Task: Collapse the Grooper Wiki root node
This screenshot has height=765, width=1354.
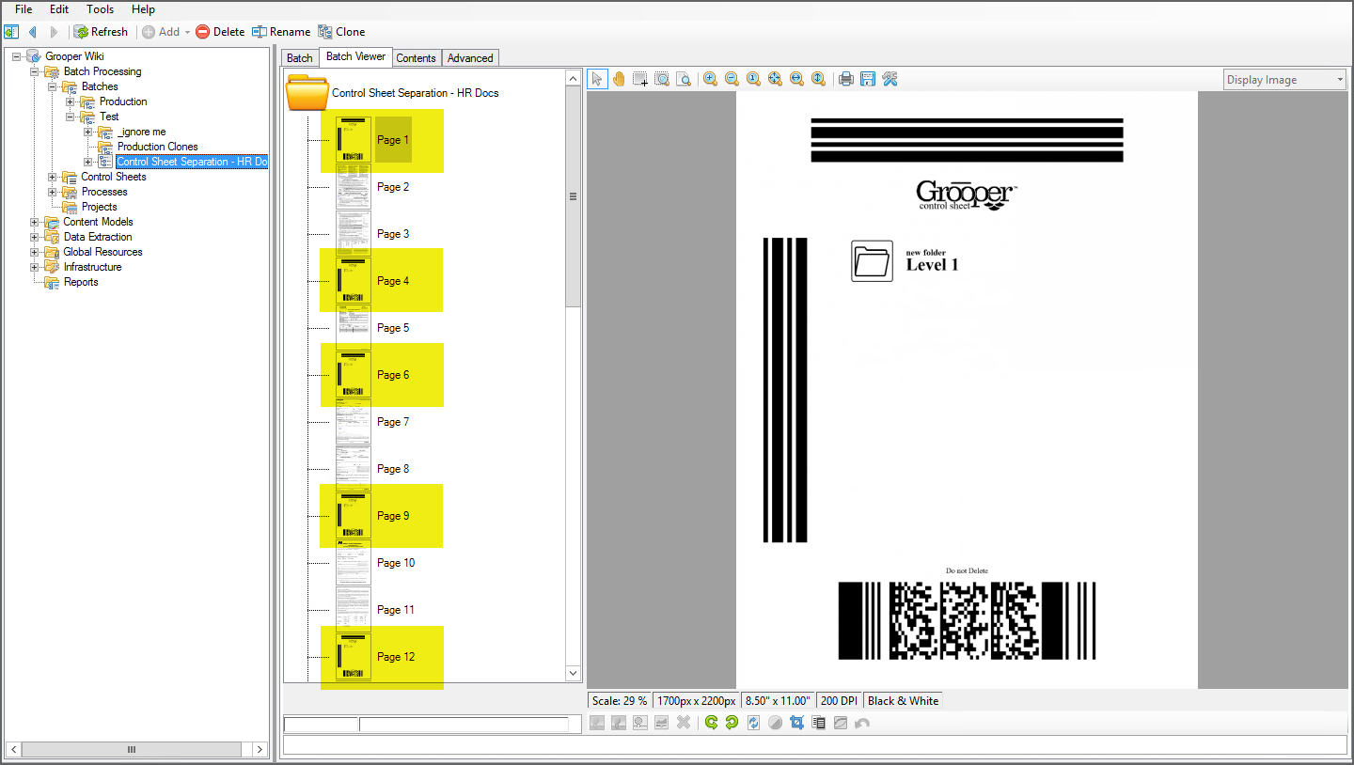Action: coord(17,56)
